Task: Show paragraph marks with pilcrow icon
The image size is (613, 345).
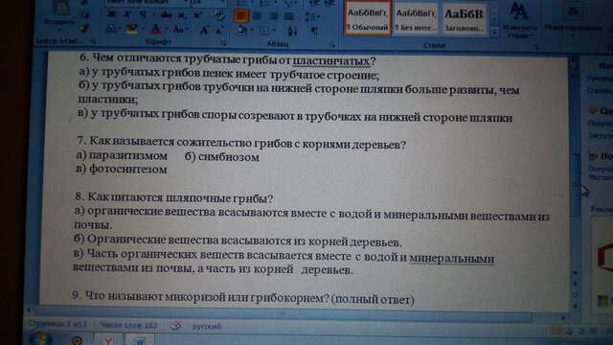Action: [314, 31]
